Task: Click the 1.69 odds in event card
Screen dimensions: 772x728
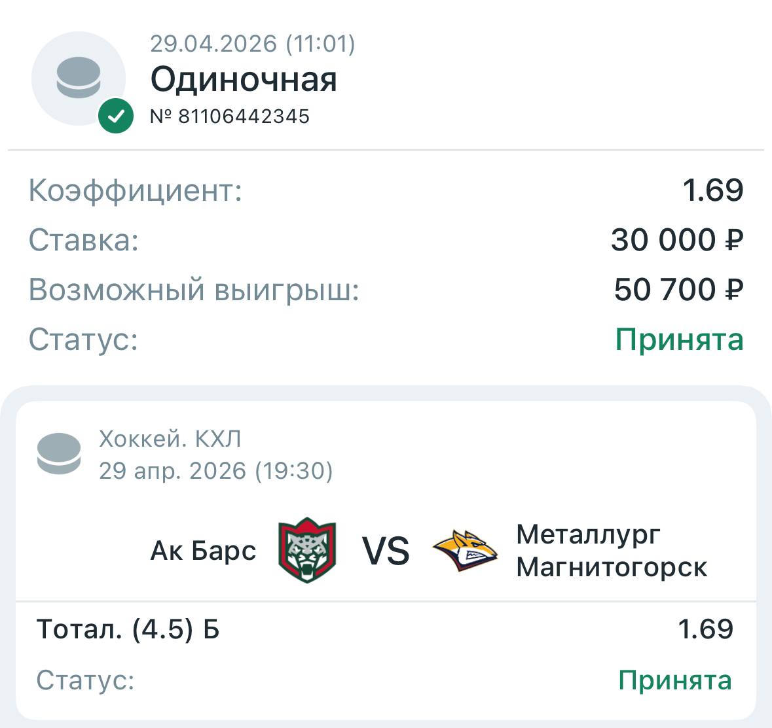Action: coord(705,629)
